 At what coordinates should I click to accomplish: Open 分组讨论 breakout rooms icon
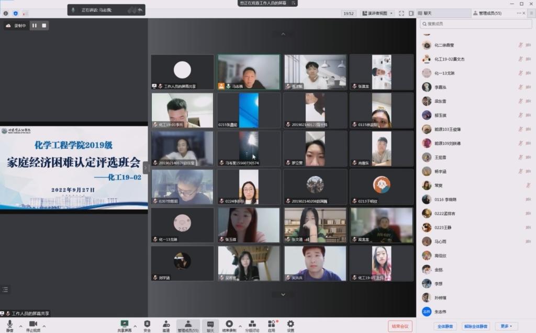(x=252, y=324)
